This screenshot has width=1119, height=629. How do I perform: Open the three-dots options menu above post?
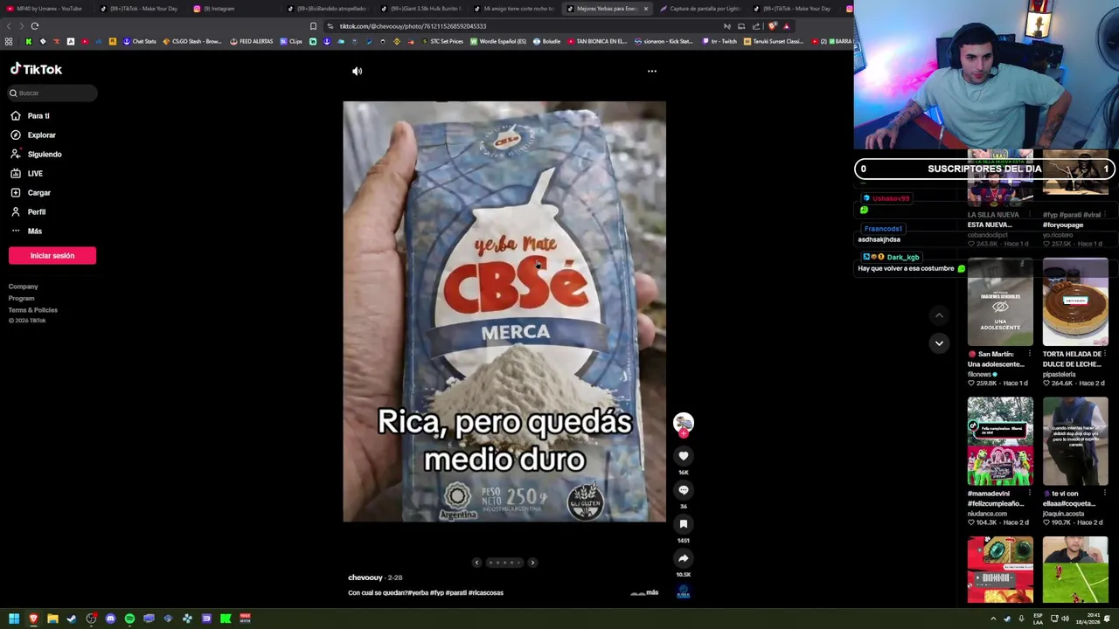click(x=651, y=71)
